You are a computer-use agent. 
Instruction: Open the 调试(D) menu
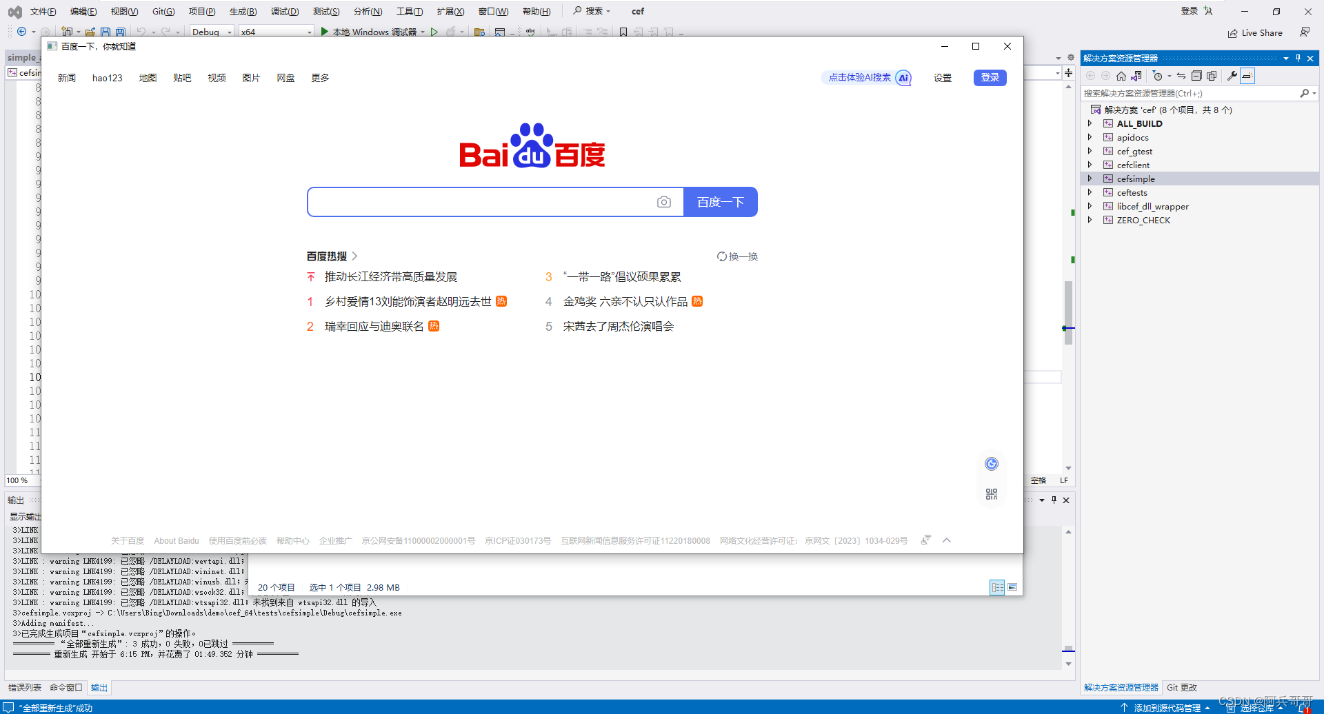click(x=285, y=11)
